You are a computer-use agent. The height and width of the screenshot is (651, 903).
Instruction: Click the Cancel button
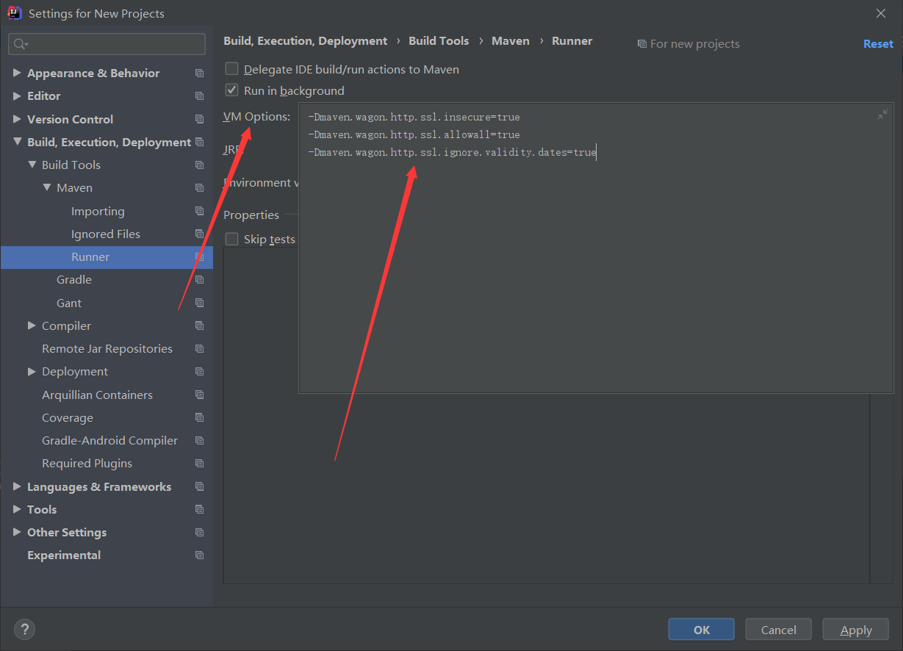point(779,630)
